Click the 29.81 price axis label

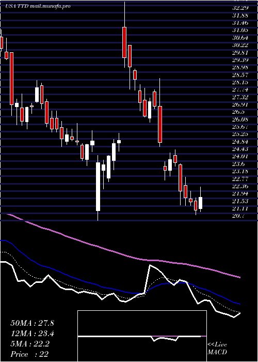240,53
